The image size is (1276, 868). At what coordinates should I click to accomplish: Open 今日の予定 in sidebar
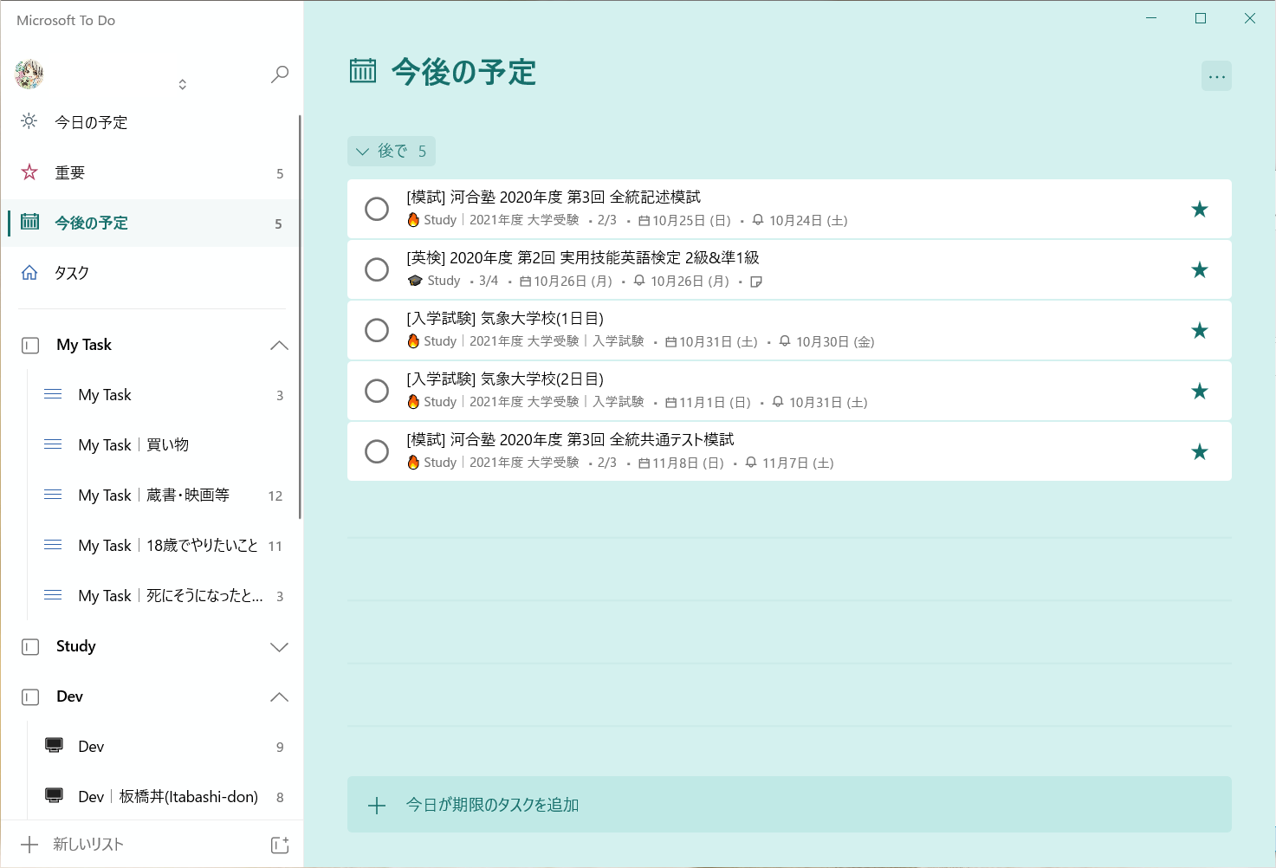pyautogui.click(x=91, y=122)
